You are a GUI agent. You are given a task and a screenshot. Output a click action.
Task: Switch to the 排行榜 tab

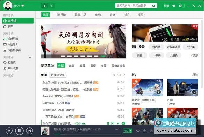(62, 15)
